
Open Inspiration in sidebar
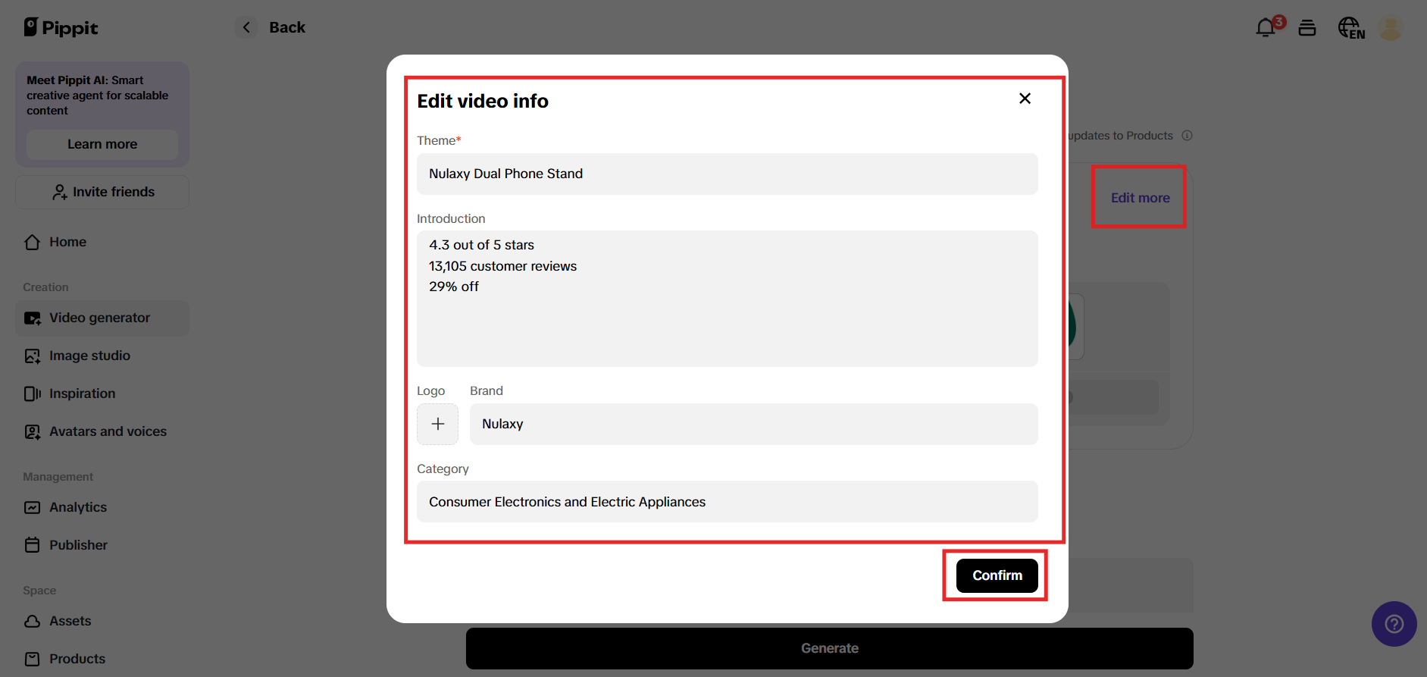point(102,393)
